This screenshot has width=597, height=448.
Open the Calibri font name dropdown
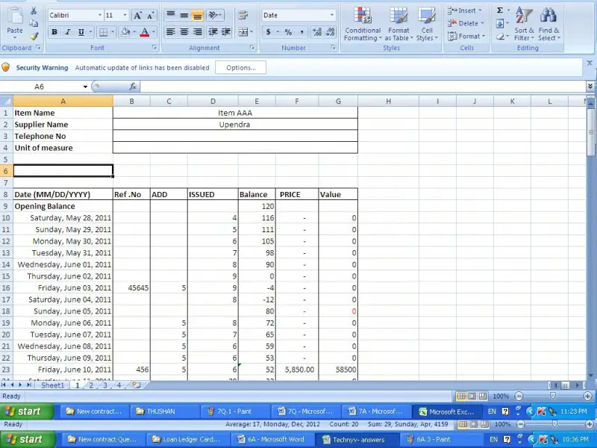(x=100, y=15)
